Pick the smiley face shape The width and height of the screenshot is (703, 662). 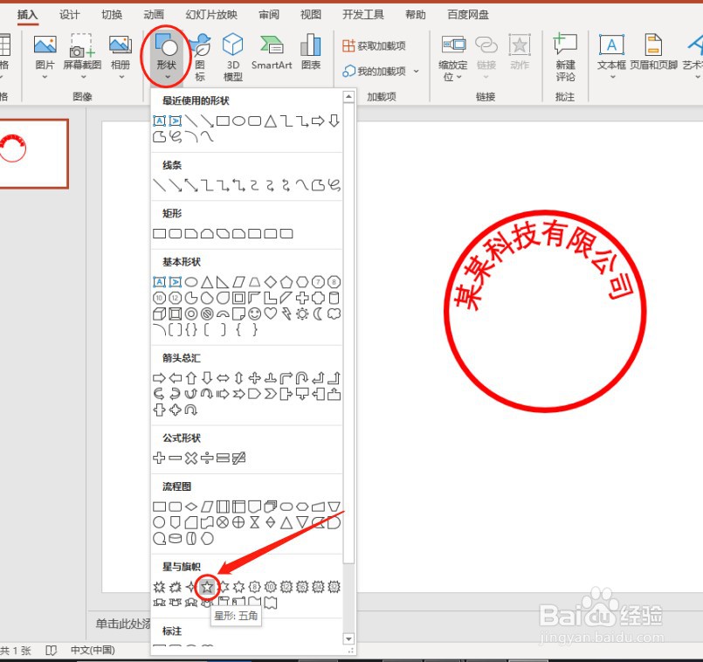click(x=255, y=314)
